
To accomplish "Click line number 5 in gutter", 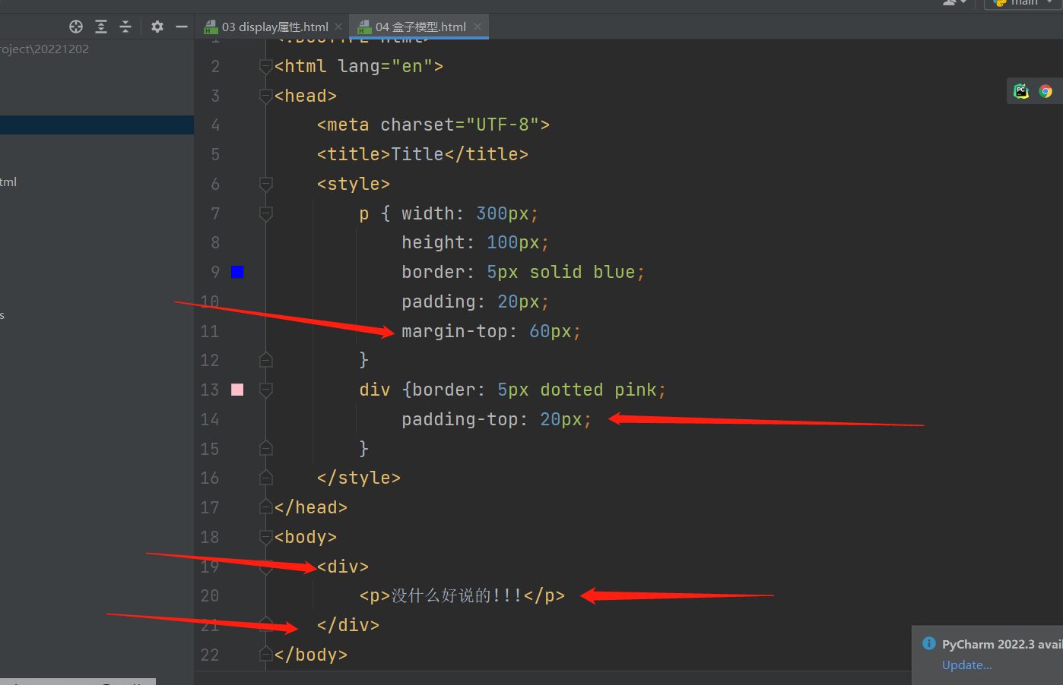I will tap(215, 154).
